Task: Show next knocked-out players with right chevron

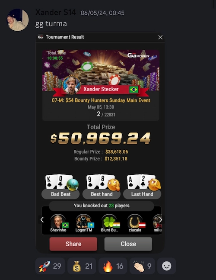Action: point(160,220)
